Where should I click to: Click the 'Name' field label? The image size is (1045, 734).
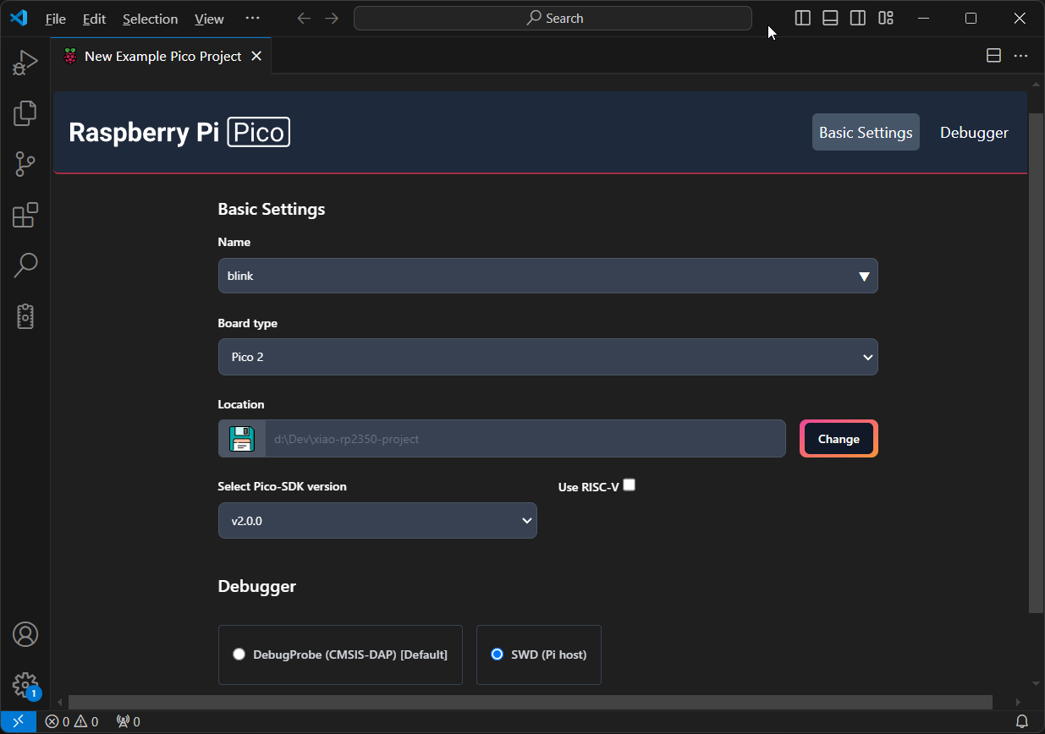(234, 242)
